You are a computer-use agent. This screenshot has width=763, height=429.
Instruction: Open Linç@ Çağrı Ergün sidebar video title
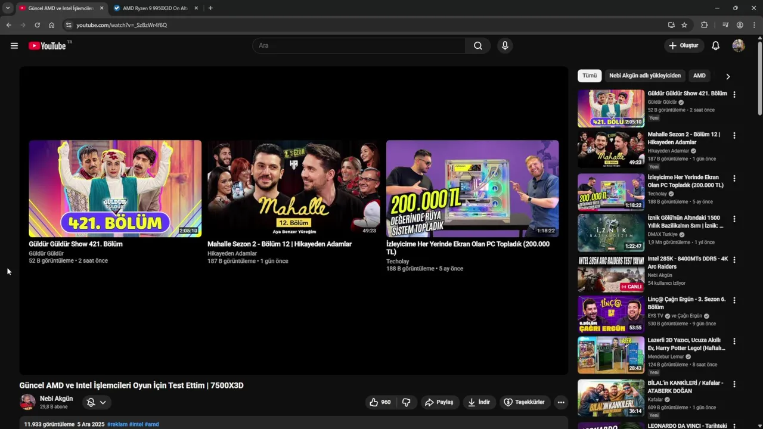687,303
